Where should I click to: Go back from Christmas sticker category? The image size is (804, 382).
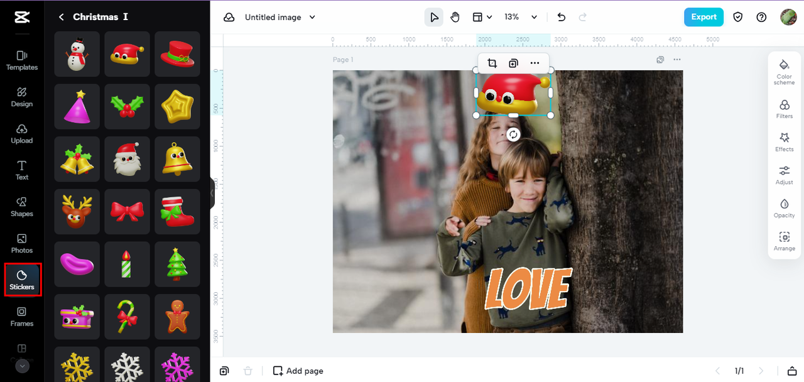[x=61, y=17]
